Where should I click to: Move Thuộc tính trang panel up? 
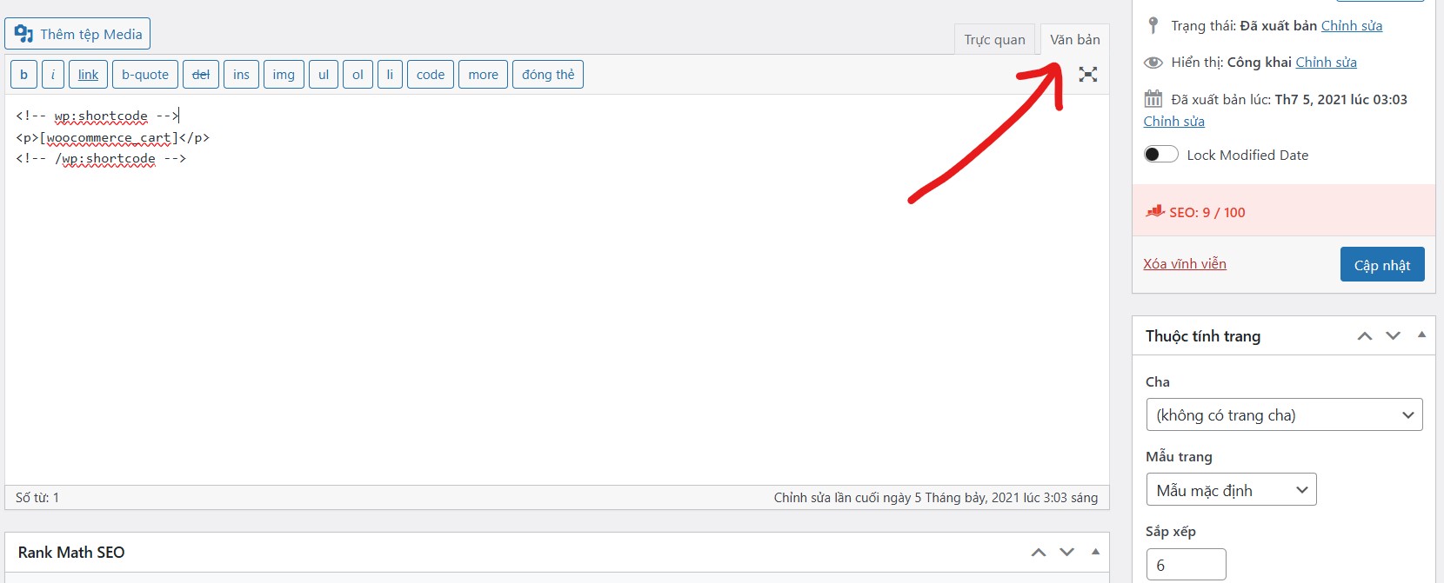click(x=1365, y=335)
